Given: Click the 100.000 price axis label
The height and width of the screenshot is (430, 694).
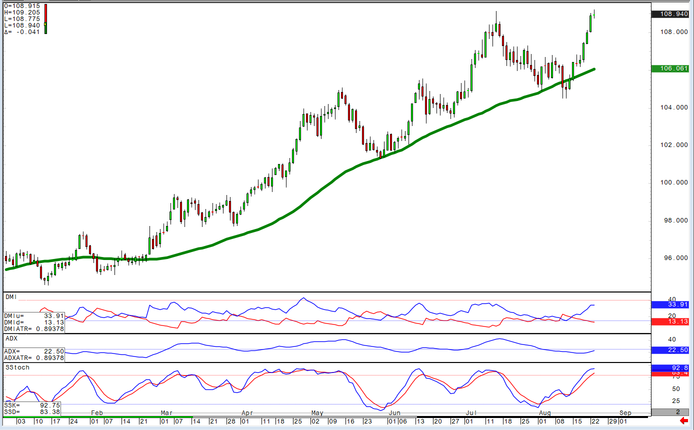Looking at the screenshot, I should tap(673, 182).
